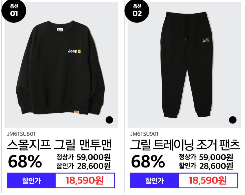
Task: Click the yellow hem label on sweatshirt
Action: click(x=76, y=112)
